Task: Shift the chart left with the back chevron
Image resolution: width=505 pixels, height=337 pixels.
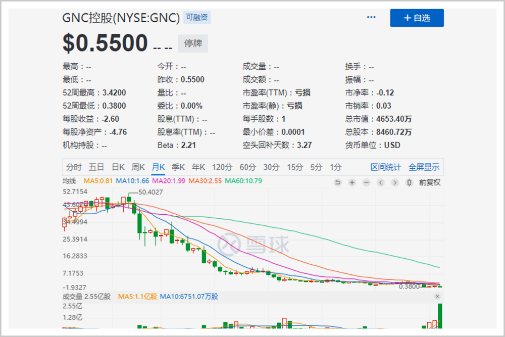Action: click(x=381, y=183)
